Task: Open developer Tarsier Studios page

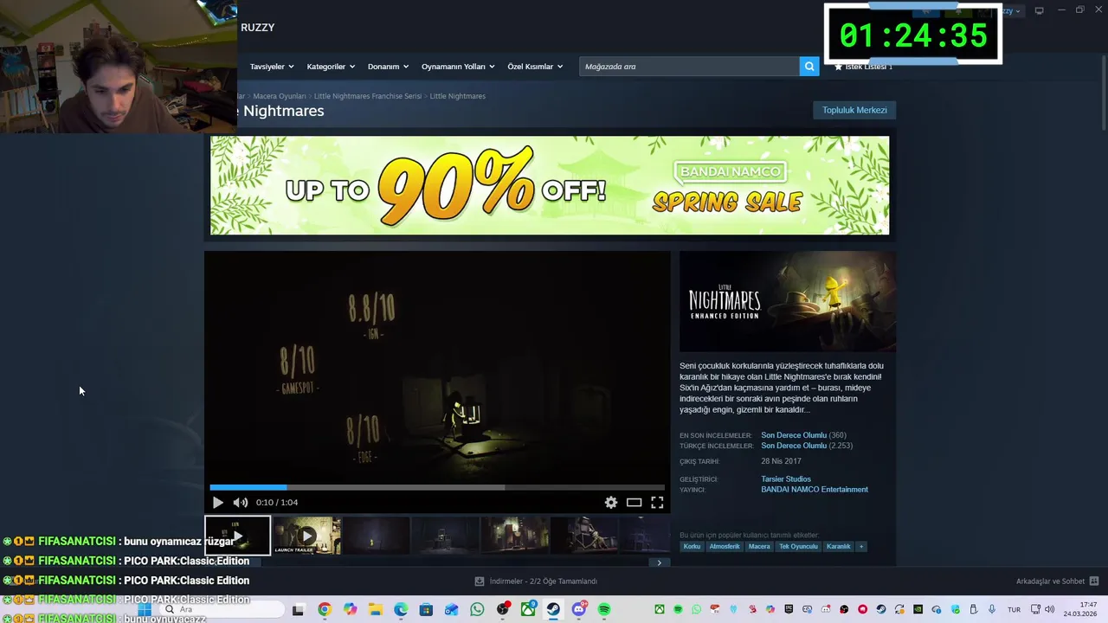Action: pos(786,479)
